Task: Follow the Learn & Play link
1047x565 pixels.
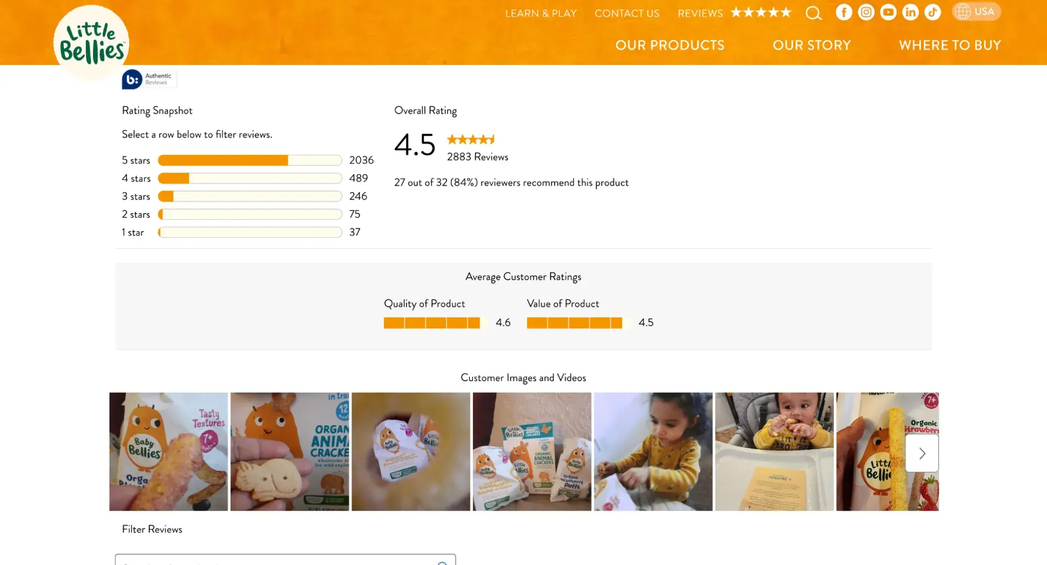Action: click(541, 13)
